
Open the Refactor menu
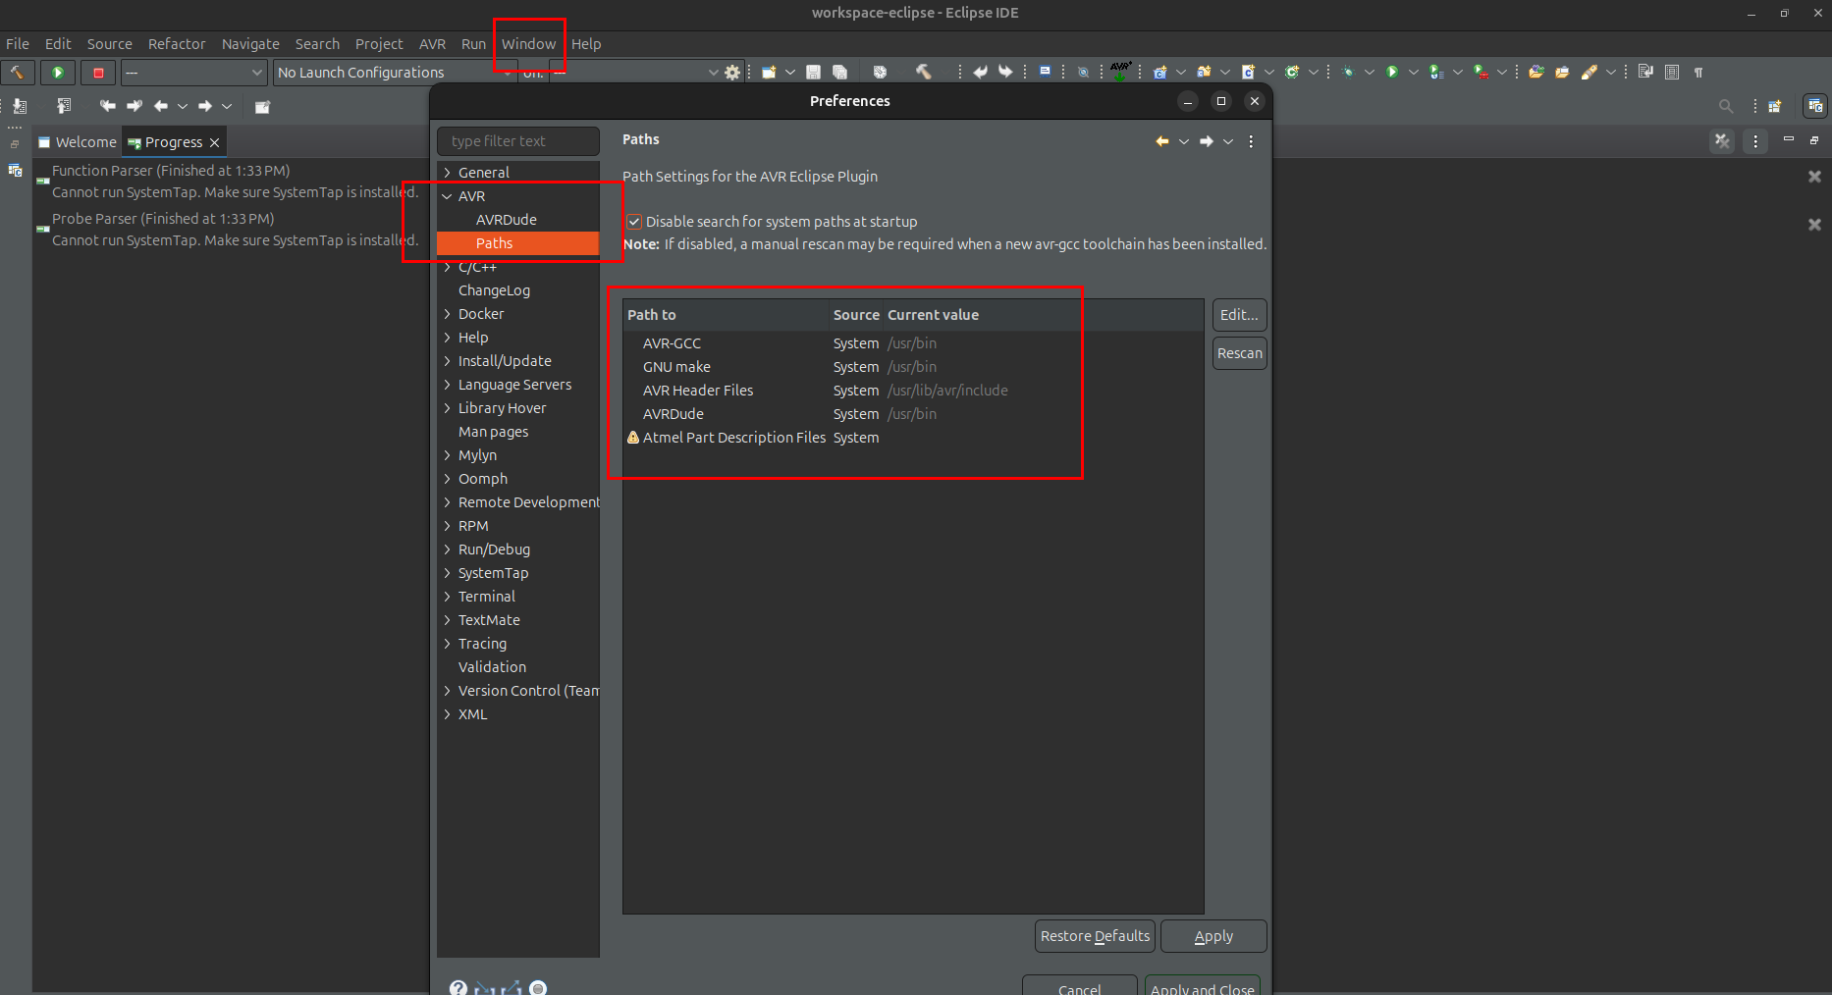(177, 44)
